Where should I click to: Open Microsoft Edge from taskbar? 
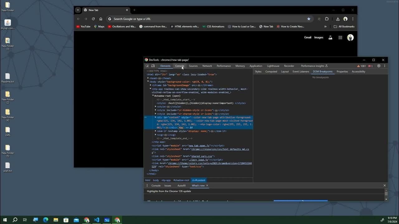[x=46, y=220]
